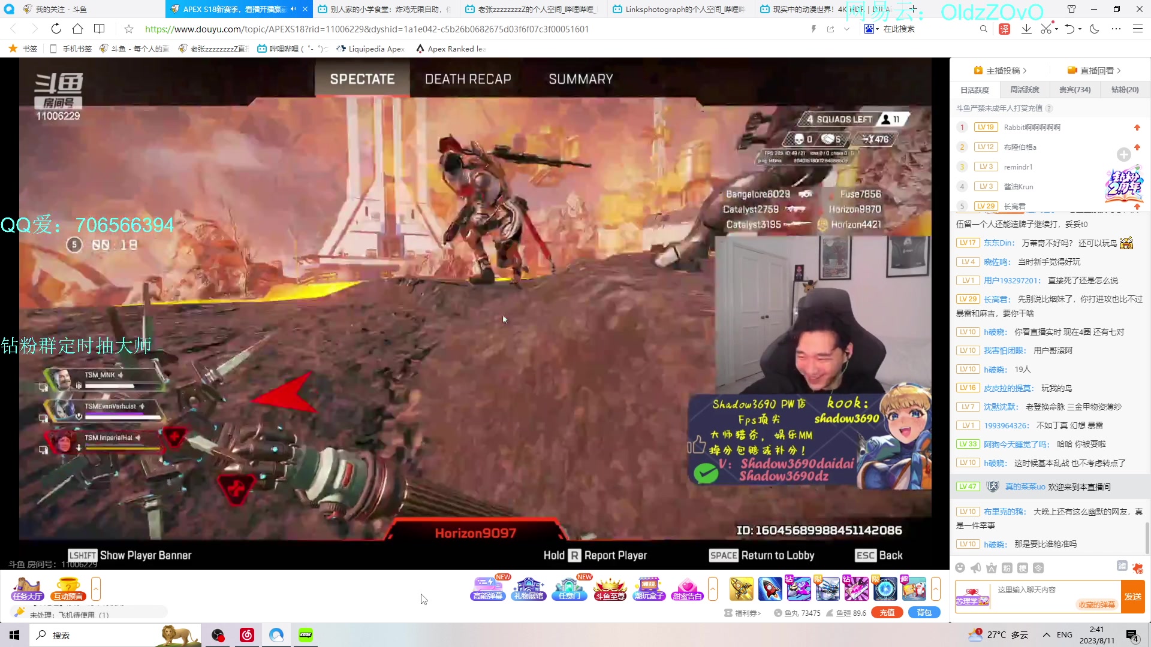Image resolution: width=1151 pixels, height=647 pixels.
Task: Open the reading mode book icon
Action: click(100, 29)
